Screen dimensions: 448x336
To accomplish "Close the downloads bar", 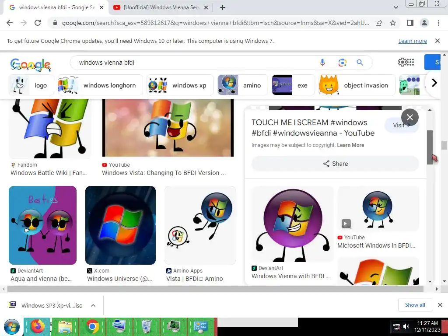I will click(x=440, y=305).
